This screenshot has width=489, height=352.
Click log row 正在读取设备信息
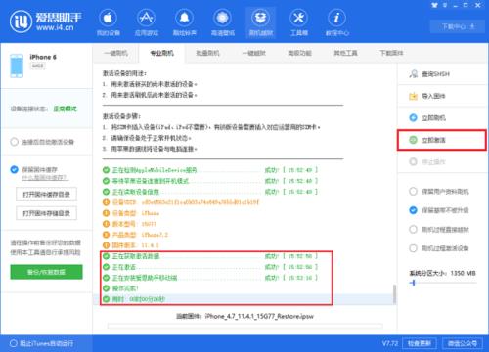pos(210,192)
